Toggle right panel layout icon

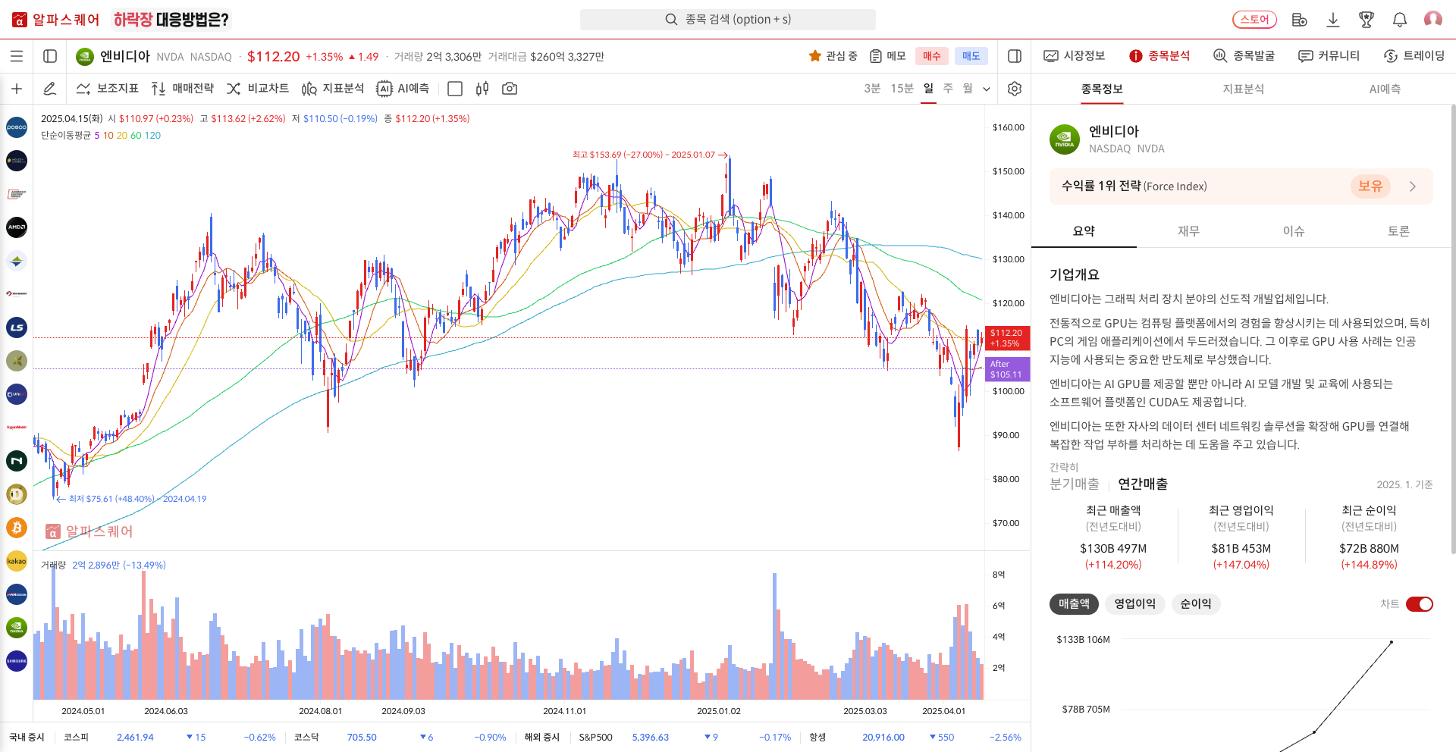click(x=1015, y=56)
